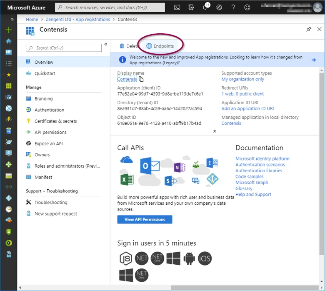Open Virtual machines monitor icon in sidebar
The image size is (325, 291).
[9, 153]
